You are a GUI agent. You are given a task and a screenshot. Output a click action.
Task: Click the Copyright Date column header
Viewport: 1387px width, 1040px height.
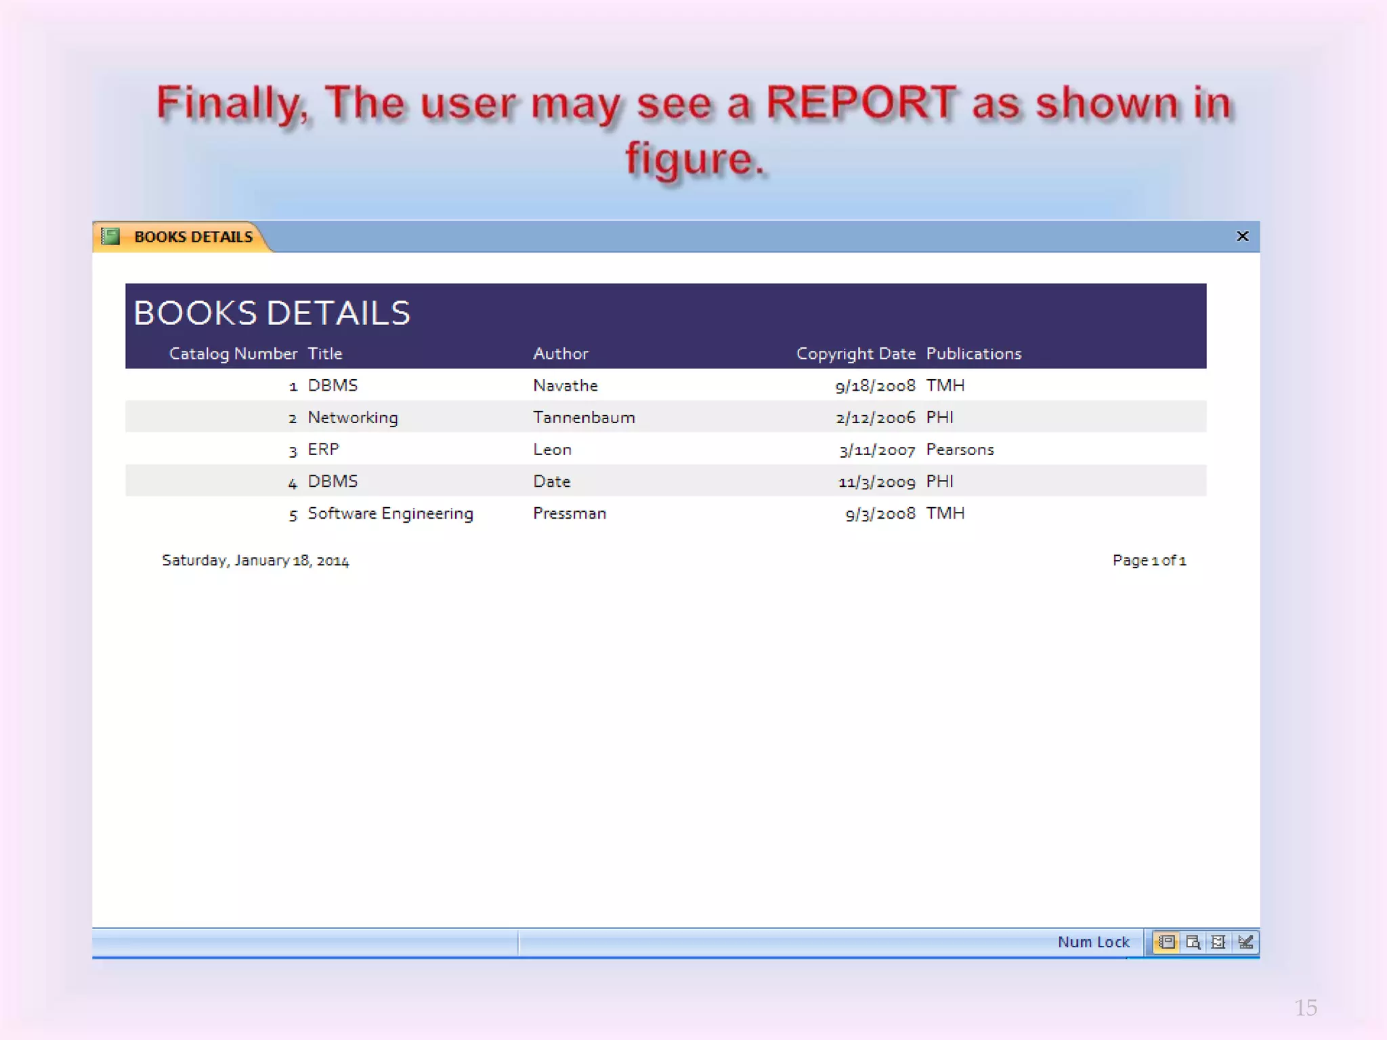(855, 353)
